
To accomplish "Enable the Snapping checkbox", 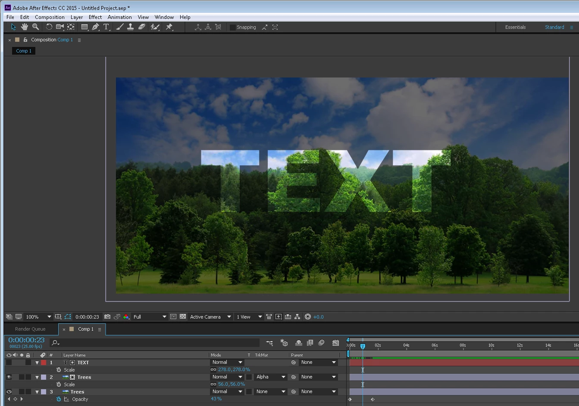I will click(233, 27).
